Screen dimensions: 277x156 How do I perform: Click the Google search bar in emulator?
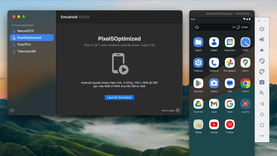[x=222, y=27]
